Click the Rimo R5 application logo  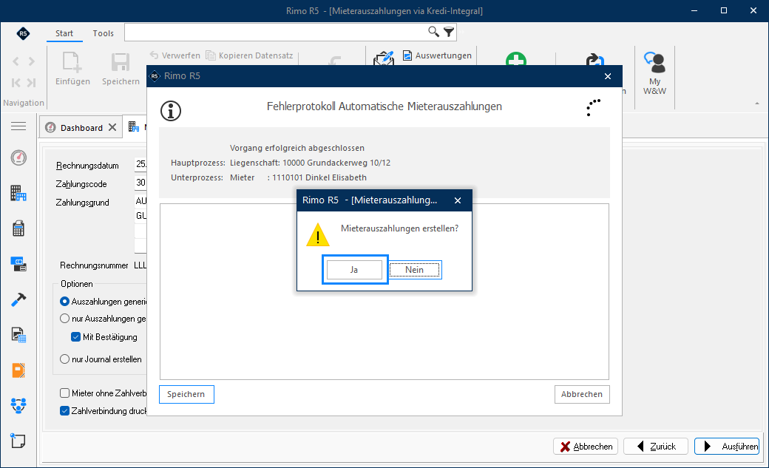(x=23, y=33)
